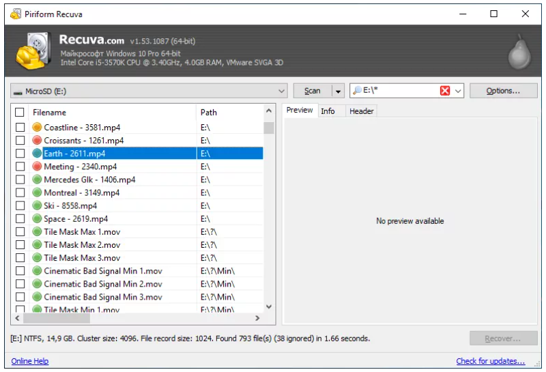Click the magnifier icon in the filter box
Screen dimensions: 546x372
coord(357,91)
